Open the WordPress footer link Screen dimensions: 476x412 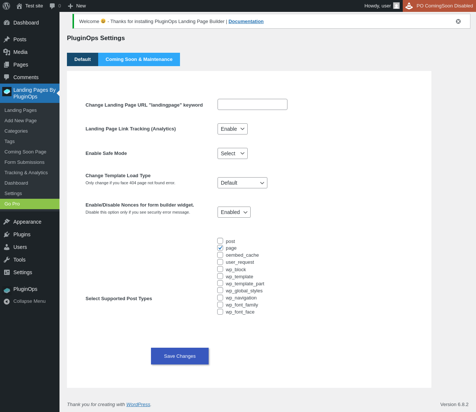[138, 405]
